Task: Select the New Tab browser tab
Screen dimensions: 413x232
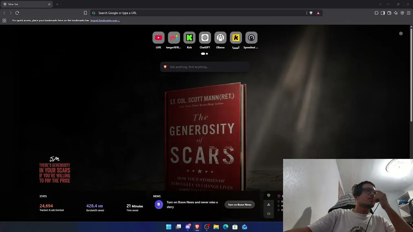Action: pyautogui.click(x=26, y=4)
